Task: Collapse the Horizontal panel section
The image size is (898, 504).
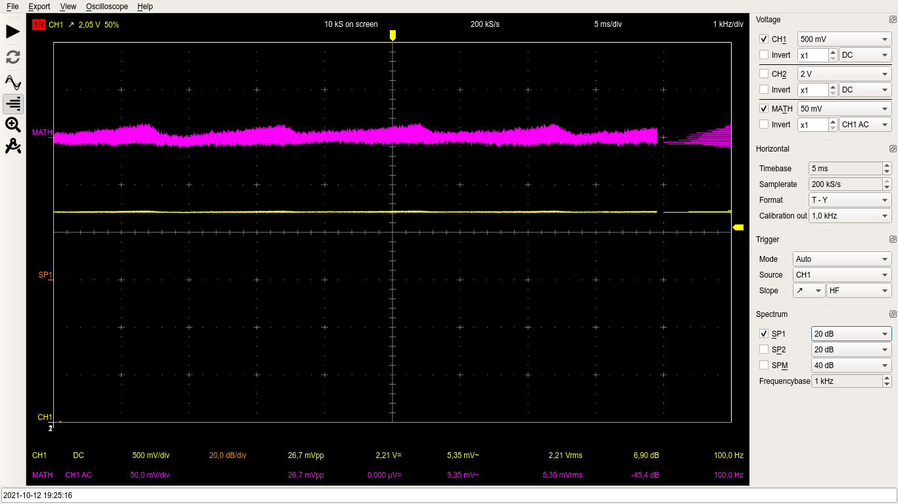Action: [x=892, y=149]
